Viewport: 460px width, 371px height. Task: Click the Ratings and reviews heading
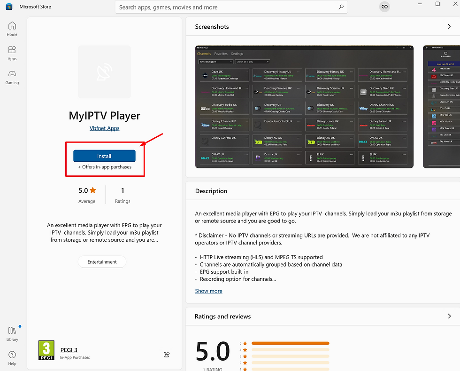tap(222, 316)
